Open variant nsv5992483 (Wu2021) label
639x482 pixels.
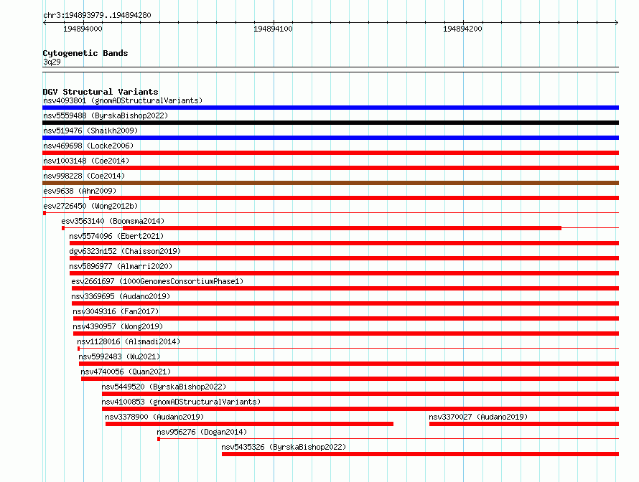click(119, 356)
